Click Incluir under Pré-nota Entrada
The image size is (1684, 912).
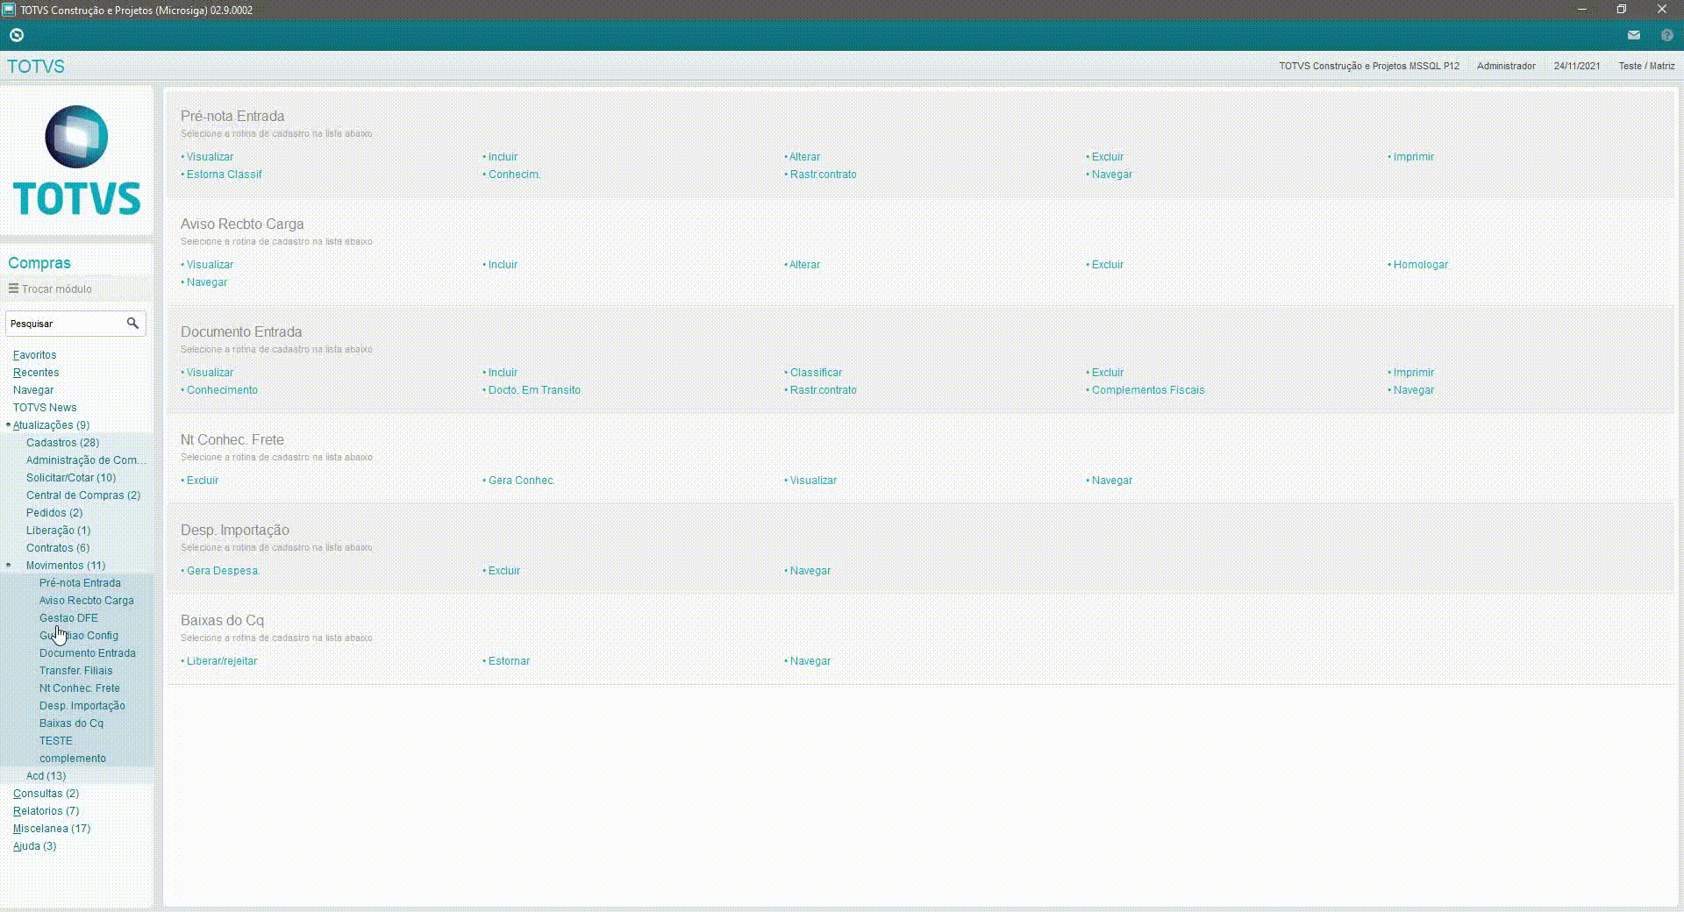pos(503,157)
